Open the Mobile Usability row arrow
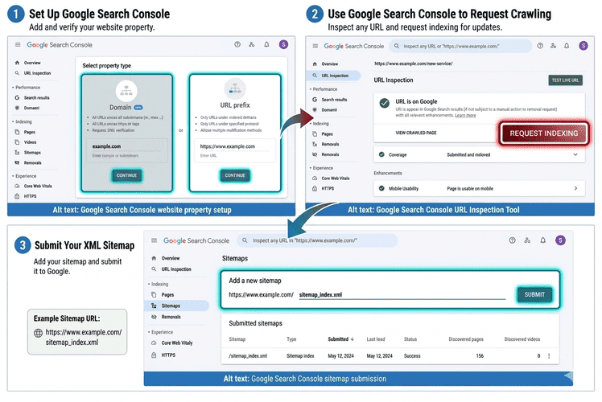 pyautogui.click(x=575, y=188)
